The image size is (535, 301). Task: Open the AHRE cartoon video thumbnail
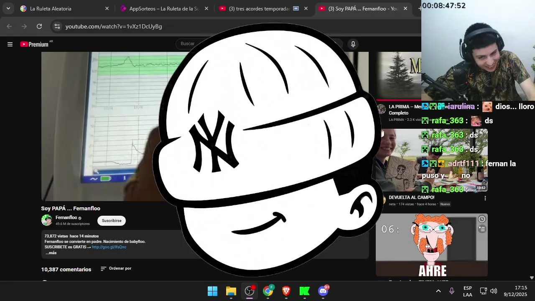[x=431, y=245]
